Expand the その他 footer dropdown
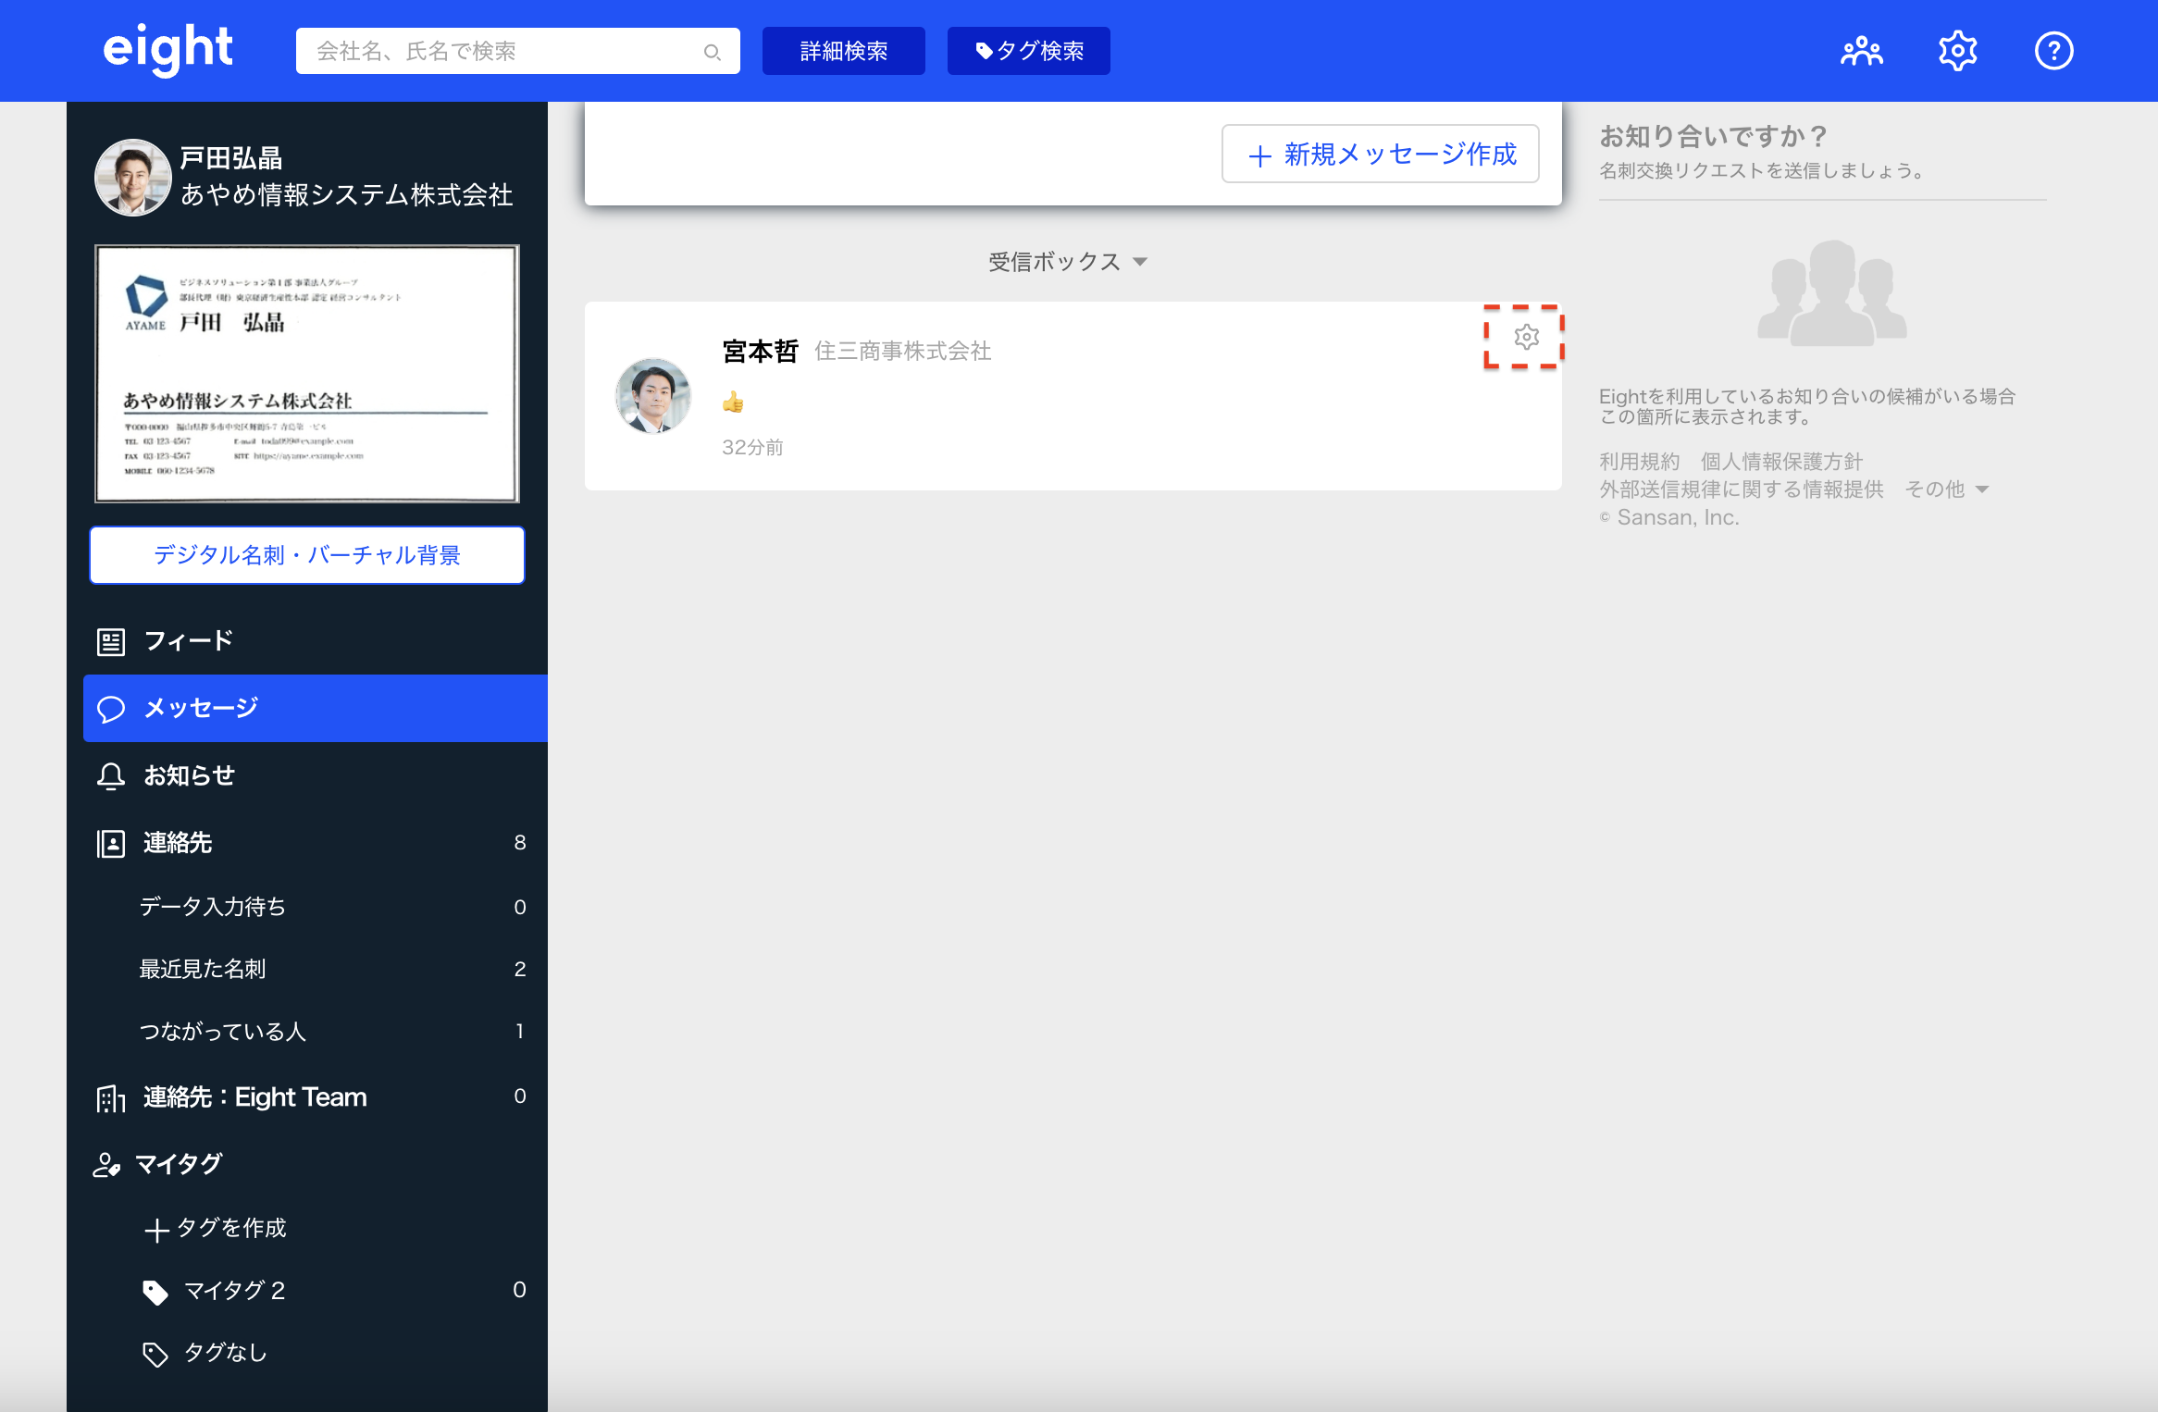Image resolution: width=2158 pixels, height=1412 pixels. (x=1946, y=489)
